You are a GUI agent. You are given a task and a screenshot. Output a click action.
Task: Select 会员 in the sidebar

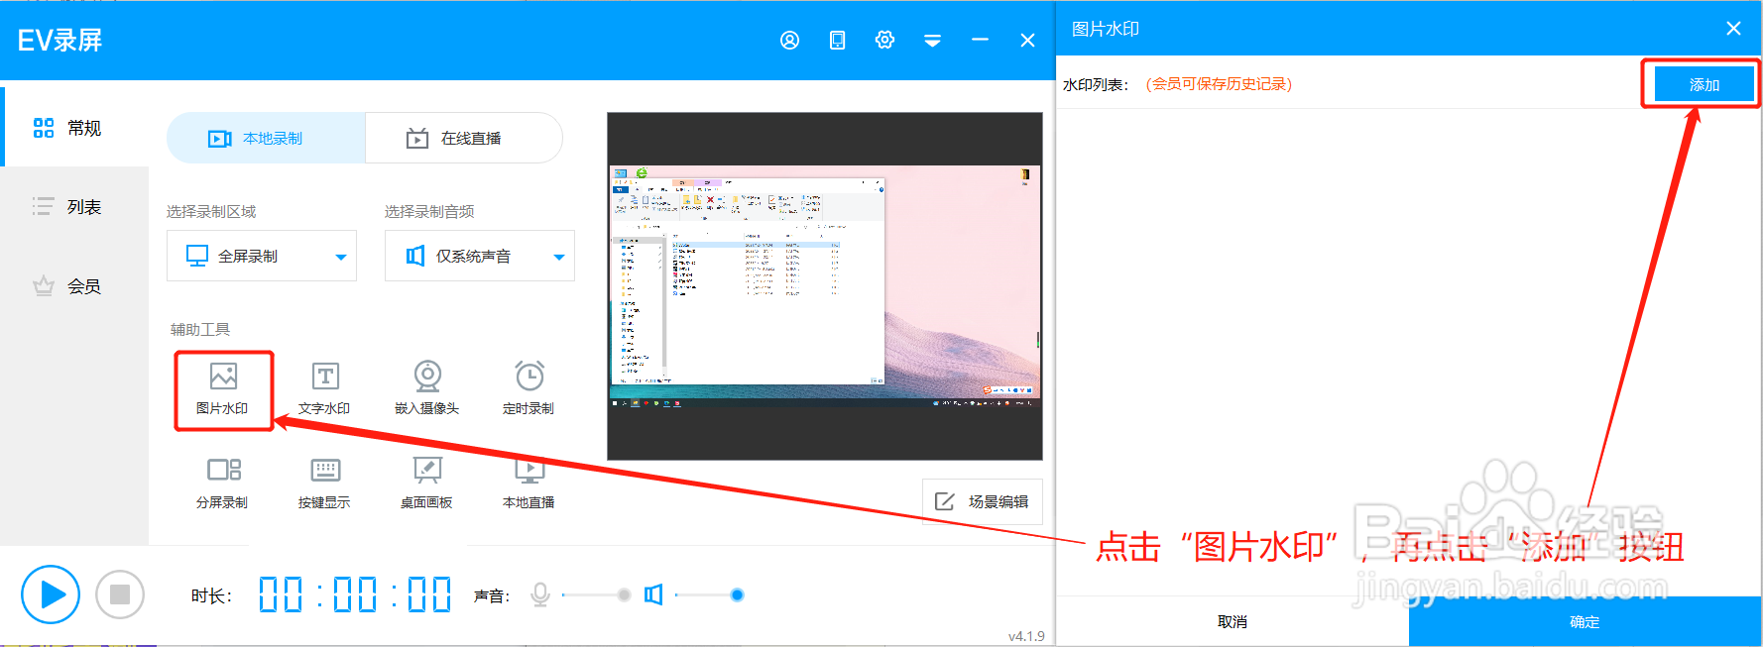[75, 286]
